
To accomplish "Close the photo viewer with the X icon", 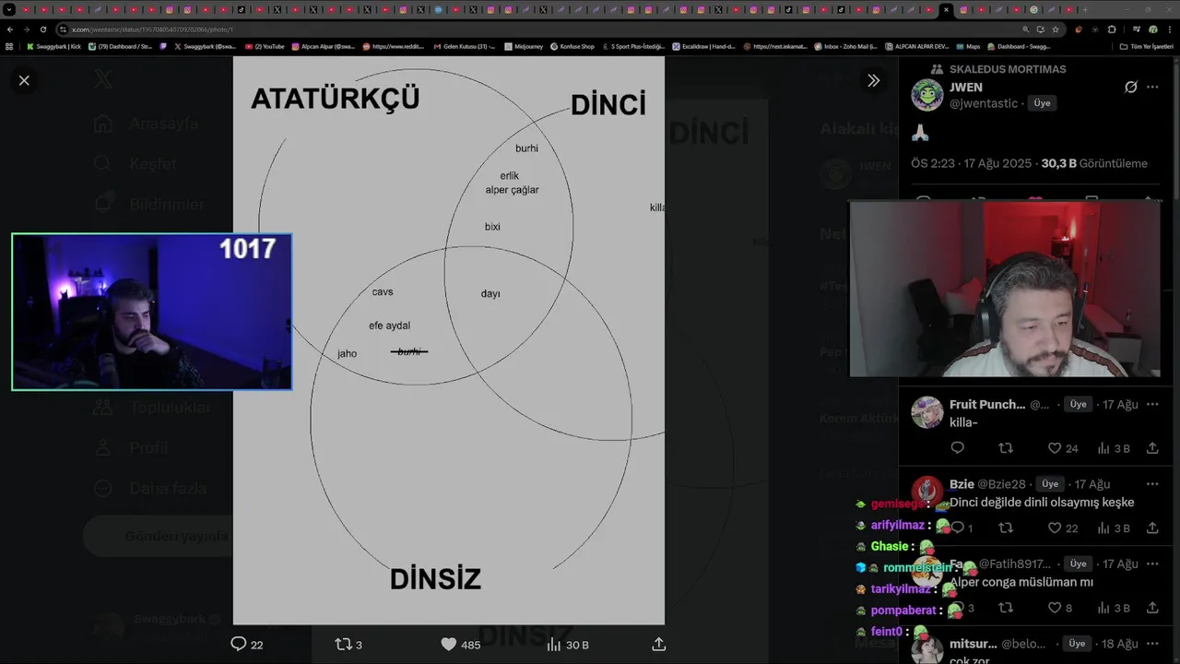I will [x=24, y=80].
